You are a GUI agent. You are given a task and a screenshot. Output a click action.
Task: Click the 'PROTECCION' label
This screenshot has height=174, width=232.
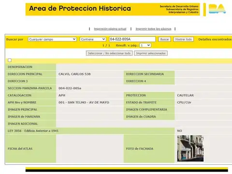tap(136, 95)
